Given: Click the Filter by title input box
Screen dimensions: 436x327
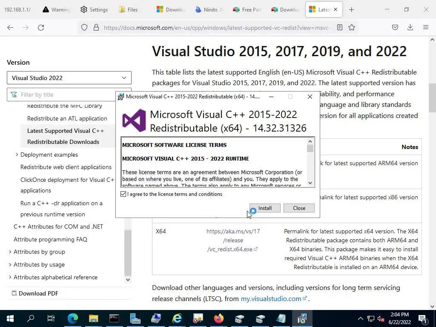Looking at the screenshot, I should click(69, 95).
